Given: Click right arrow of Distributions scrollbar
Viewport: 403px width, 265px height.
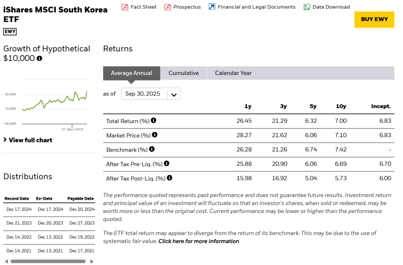Looking at the screenshot, I should tap(92, 261).
